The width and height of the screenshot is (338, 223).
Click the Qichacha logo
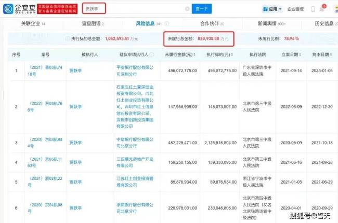tap(19, 9)
